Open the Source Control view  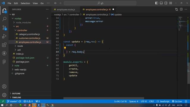tap(4, 28)
